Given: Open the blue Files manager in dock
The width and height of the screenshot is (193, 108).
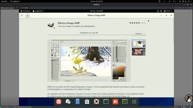Looking at the screenshot, I should point(78,101).
